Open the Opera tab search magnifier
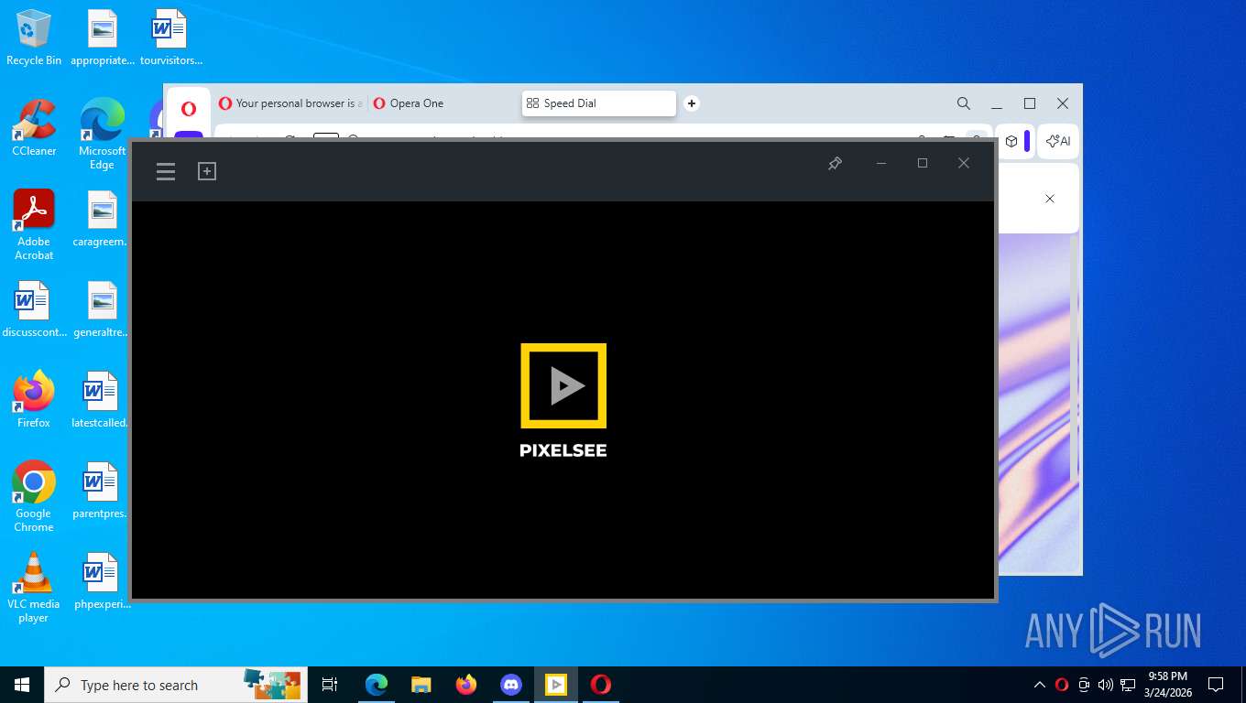The height and width of the screenshot is (703, 1246). click(x=964, y=103)
